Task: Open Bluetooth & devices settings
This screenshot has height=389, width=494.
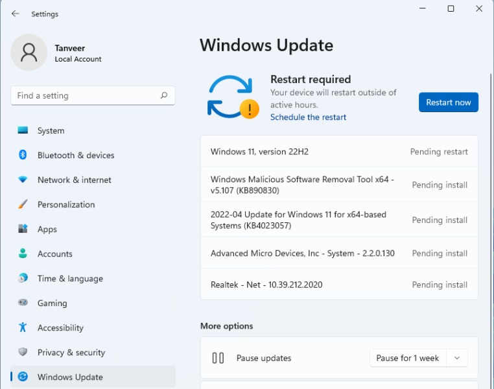Action: (93, 155)
